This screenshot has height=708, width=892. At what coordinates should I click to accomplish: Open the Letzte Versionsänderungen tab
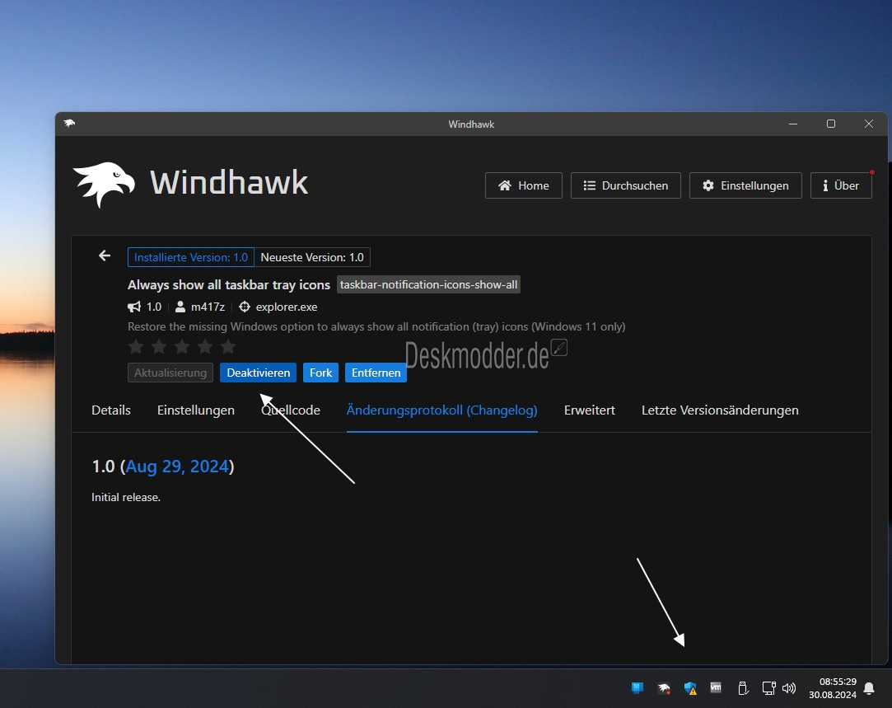tap(720, 410)
